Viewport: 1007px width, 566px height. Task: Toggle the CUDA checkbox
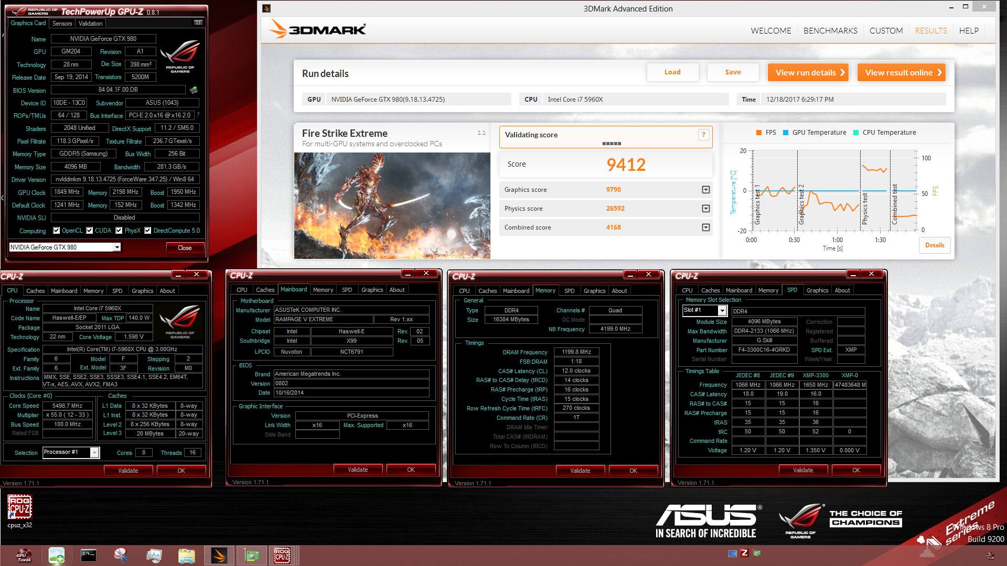90,231
